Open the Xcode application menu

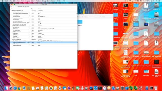(6, 1)
